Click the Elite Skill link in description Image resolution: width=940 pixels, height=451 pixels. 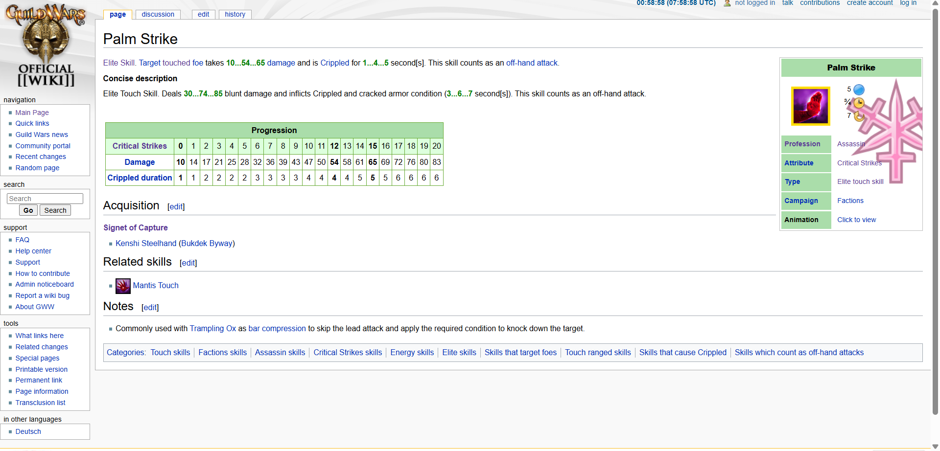click(119, 63)
